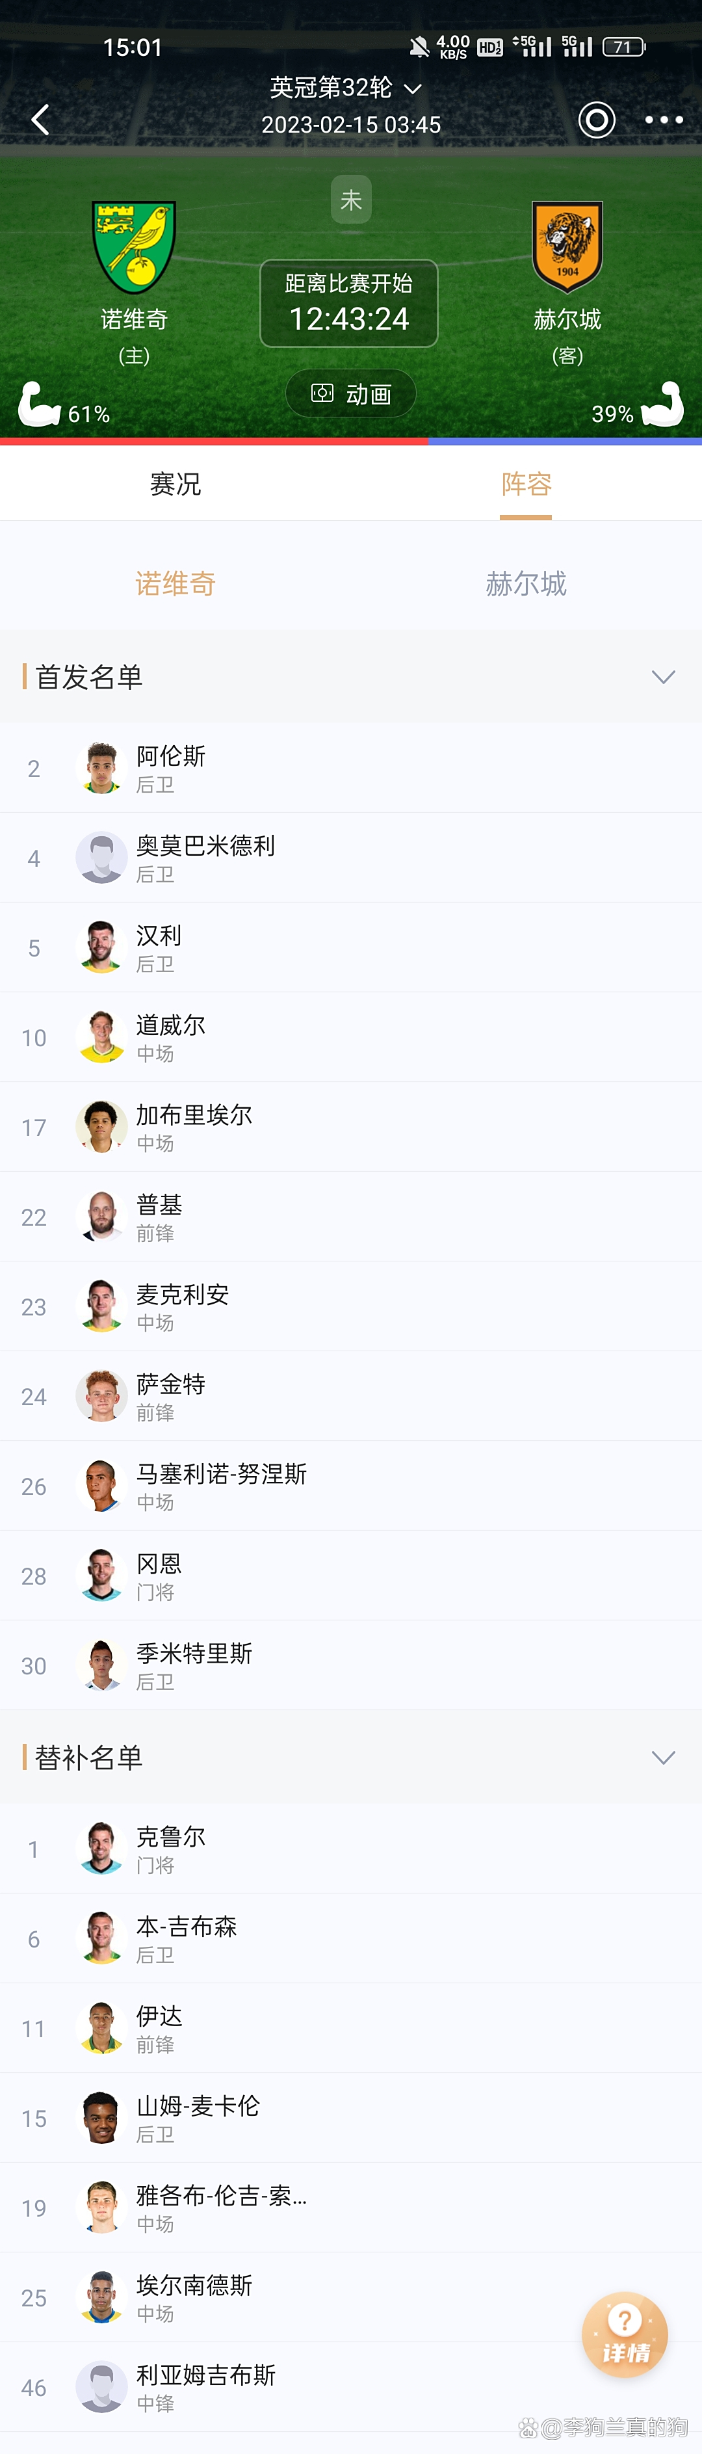This screenshot has width=702, height=2454.
Task: Select the 赫尔城 team tab
Action: (526, 584)
